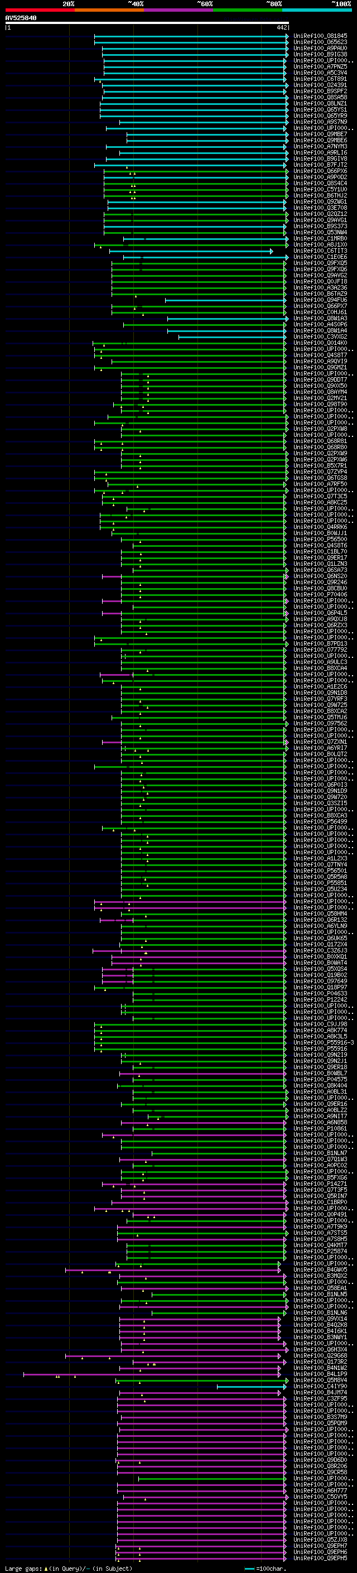
Task: Click the query end position 442
Action: pyautogui.click(x=281, y=27)
